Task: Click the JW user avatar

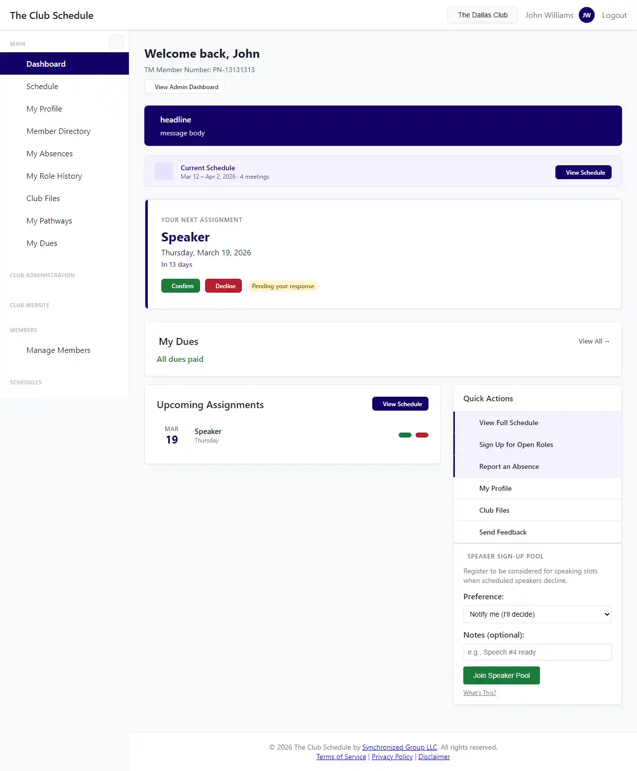Action: (586, 15)
